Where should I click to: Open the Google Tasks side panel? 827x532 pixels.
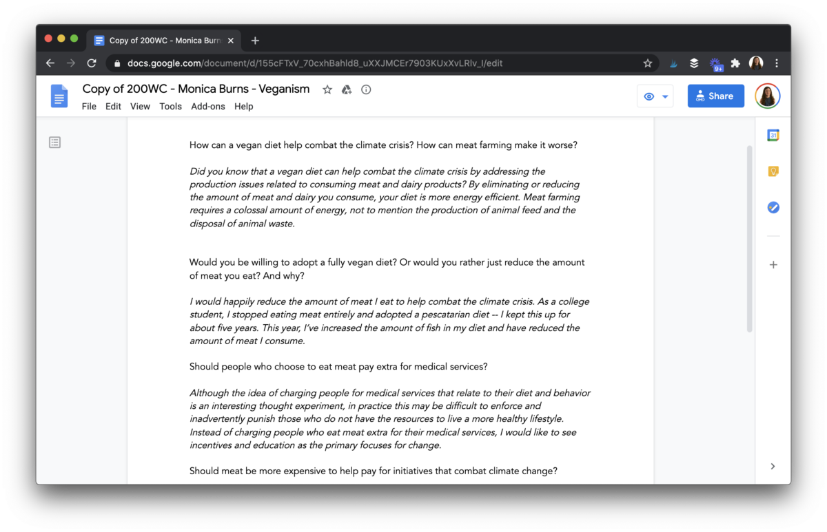point(773,206)
